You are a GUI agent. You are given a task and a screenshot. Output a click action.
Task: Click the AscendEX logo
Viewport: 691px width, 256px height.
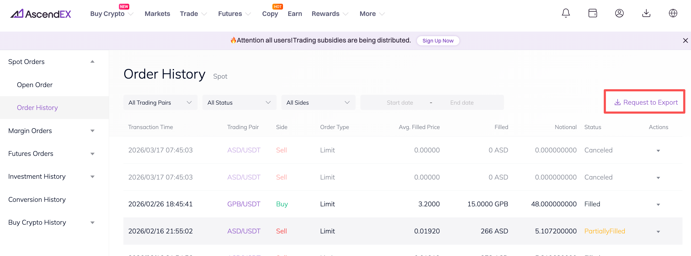(41, 14)
